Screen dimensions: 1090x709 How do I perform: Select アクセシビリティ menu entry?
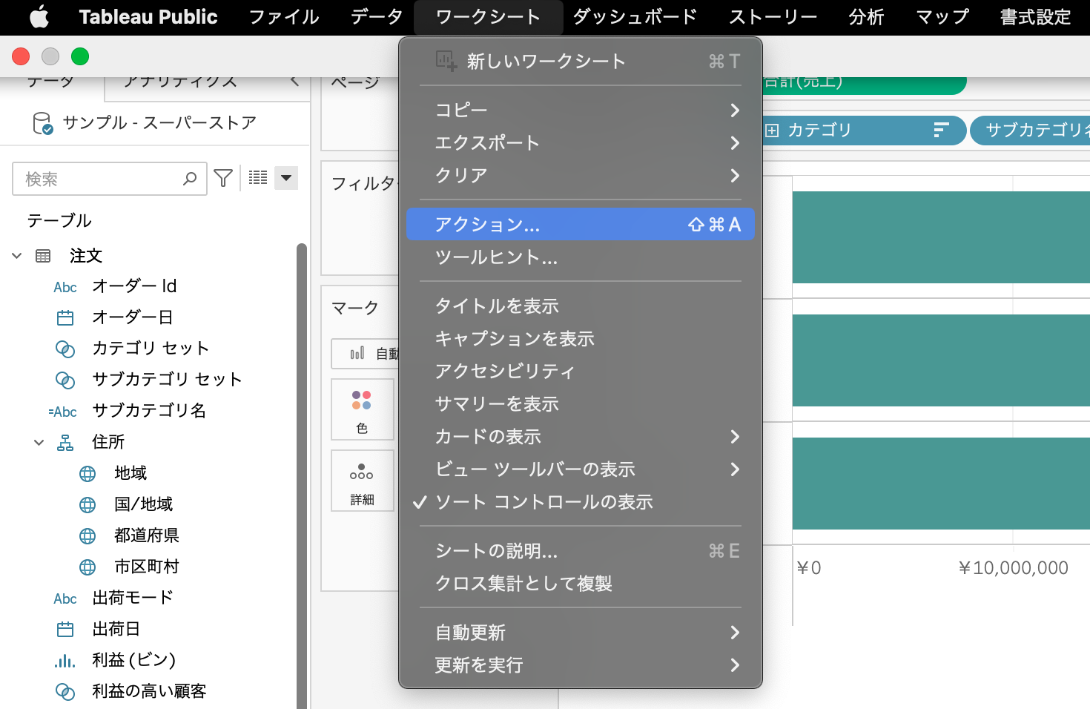[581, 371]
